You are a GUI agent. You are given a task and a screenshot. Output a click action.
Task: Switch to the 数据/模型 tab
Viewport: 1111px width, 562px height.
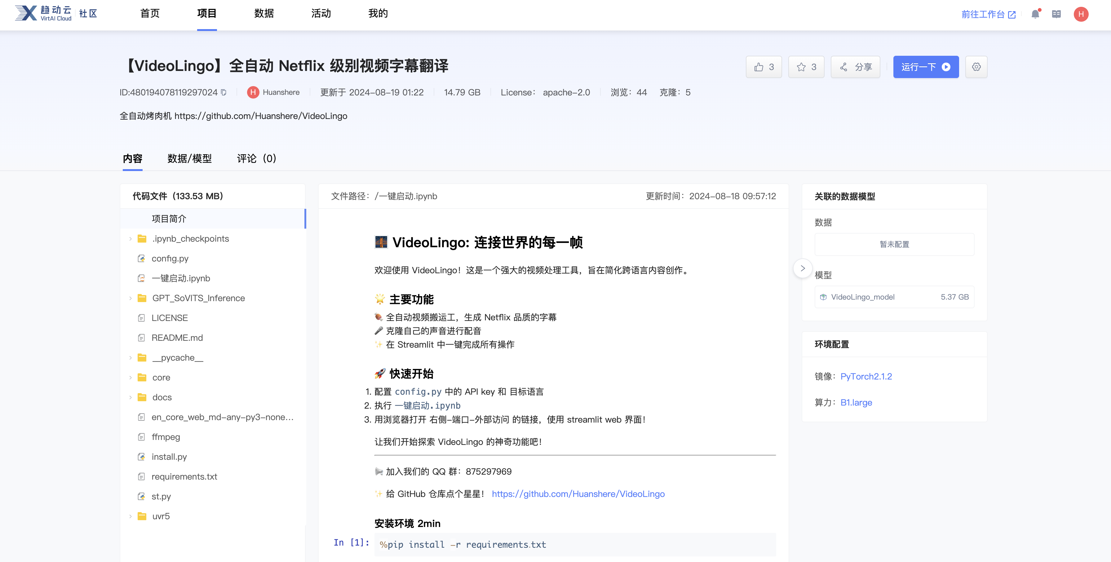tap(189, 159)
